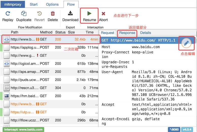Screen dimensions: 197x132
Task: Select the http://rescn.u3... GET flow
Action: click(49, 88)
